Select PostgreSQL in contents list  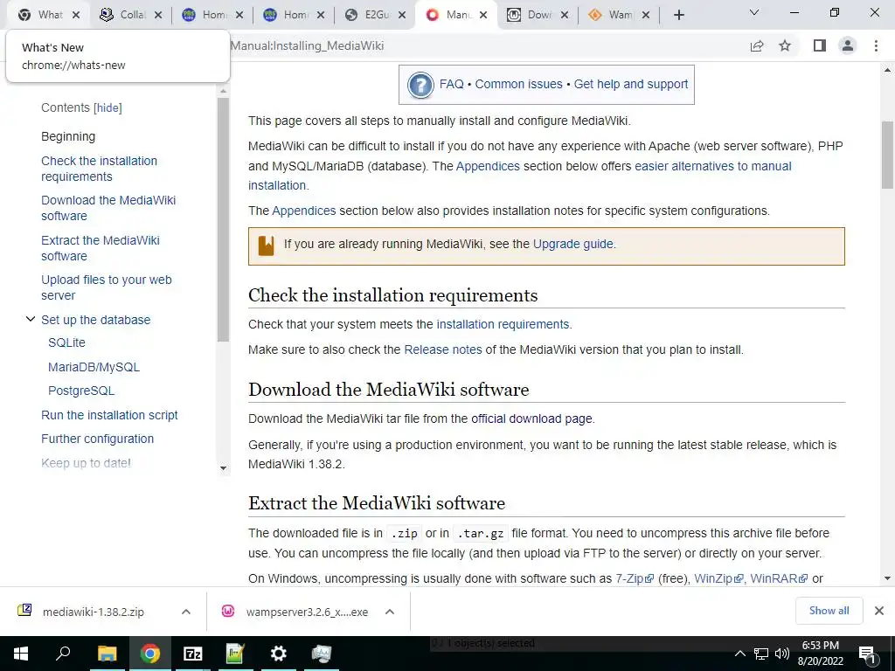[x=81, y=391]
